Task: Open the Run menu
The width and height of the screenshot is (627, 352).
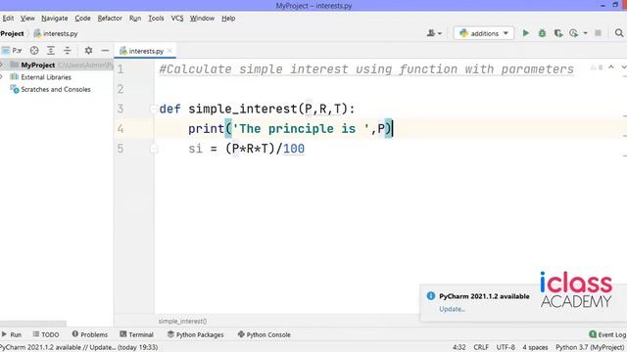Action: 135,19
